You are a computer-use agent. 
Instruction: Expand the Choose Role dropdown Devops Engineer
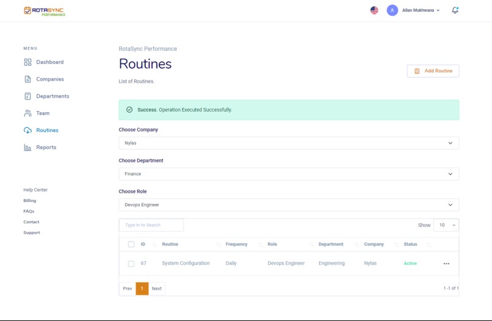pyautogui.click(x=289, y=205)
